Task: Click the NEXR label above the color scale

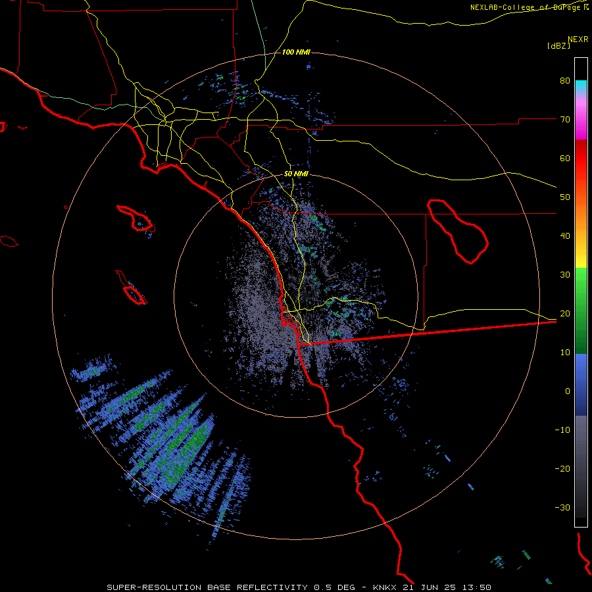Action: point(578,39)
